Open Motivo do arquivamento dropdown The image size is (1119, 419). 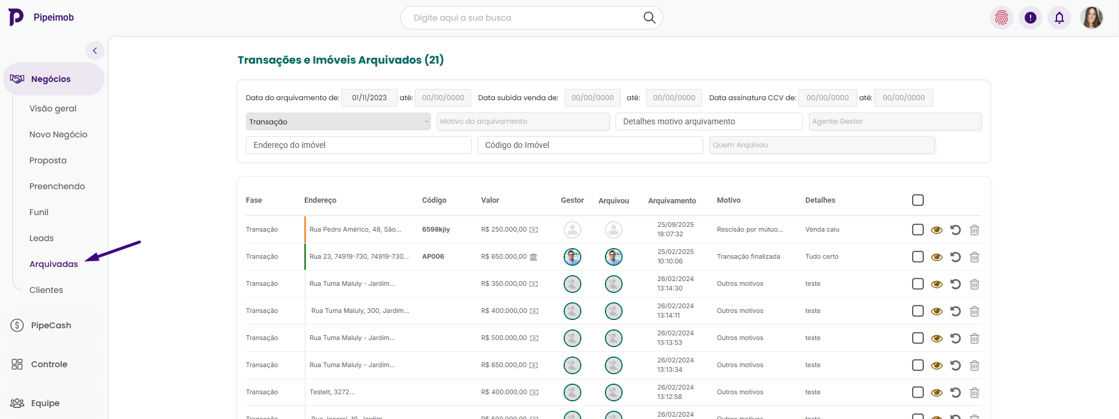pyautogui.click(x=522, y=121)
